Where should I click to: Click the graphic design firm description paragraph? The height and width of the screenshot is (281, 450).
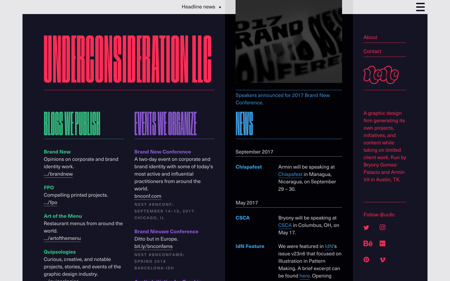point(385,146)
